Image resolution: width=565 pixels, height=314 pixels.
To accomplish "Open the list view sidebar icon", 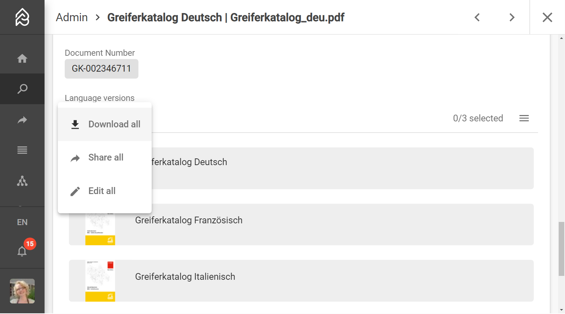I will click(x=22, y=150).
